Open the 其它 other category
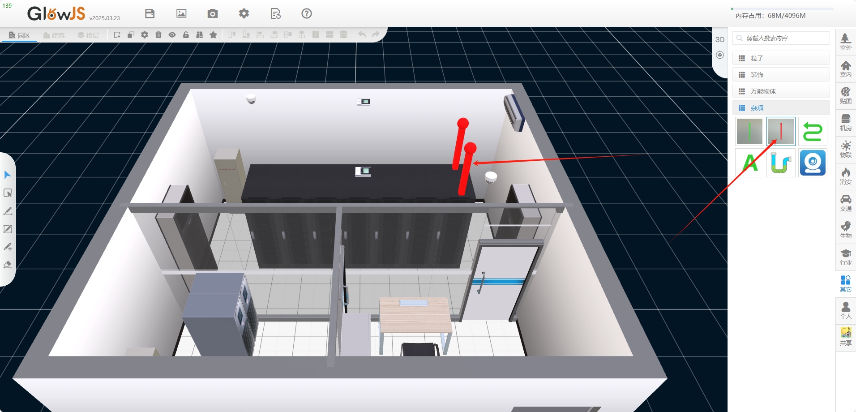 click(x=846, y=284)
